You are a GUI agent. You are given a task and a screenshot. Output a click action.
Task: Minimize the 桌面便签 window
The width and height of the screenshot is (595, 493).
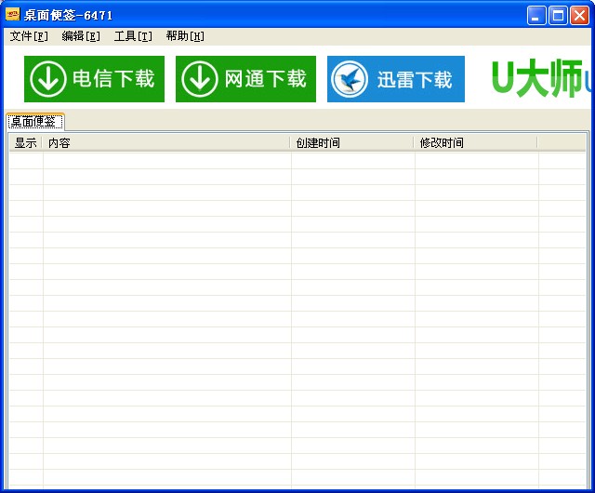click(x=535, y=16)
